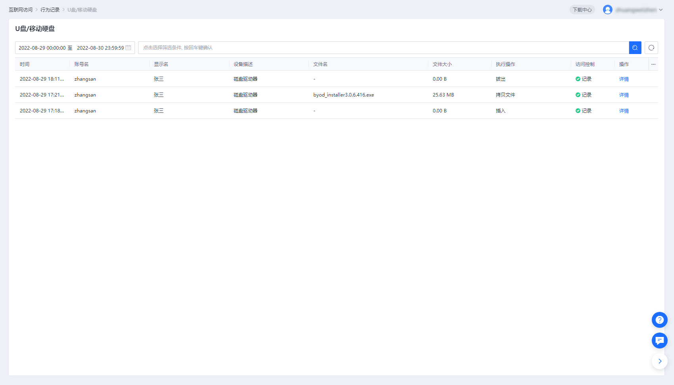674x385 pixels.
Task: Open 详情 for the 插入 record
Action: point(624,111)
